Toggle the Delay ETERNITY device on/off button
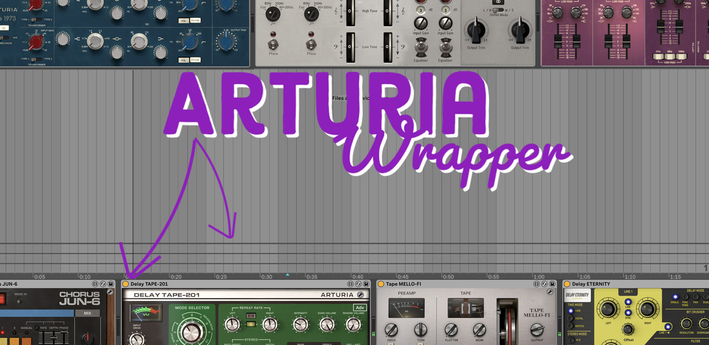 point(567,284)
